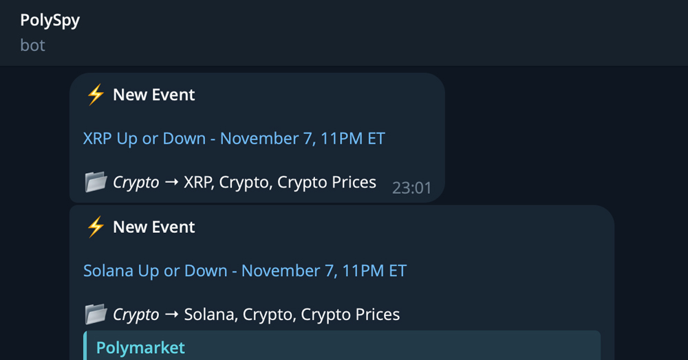Click the arrow symbol after Crypto in the XRP message

(171, 183)
